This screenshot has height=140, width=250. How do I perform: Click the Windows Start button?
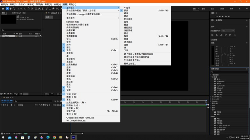(x=3, y=137)
